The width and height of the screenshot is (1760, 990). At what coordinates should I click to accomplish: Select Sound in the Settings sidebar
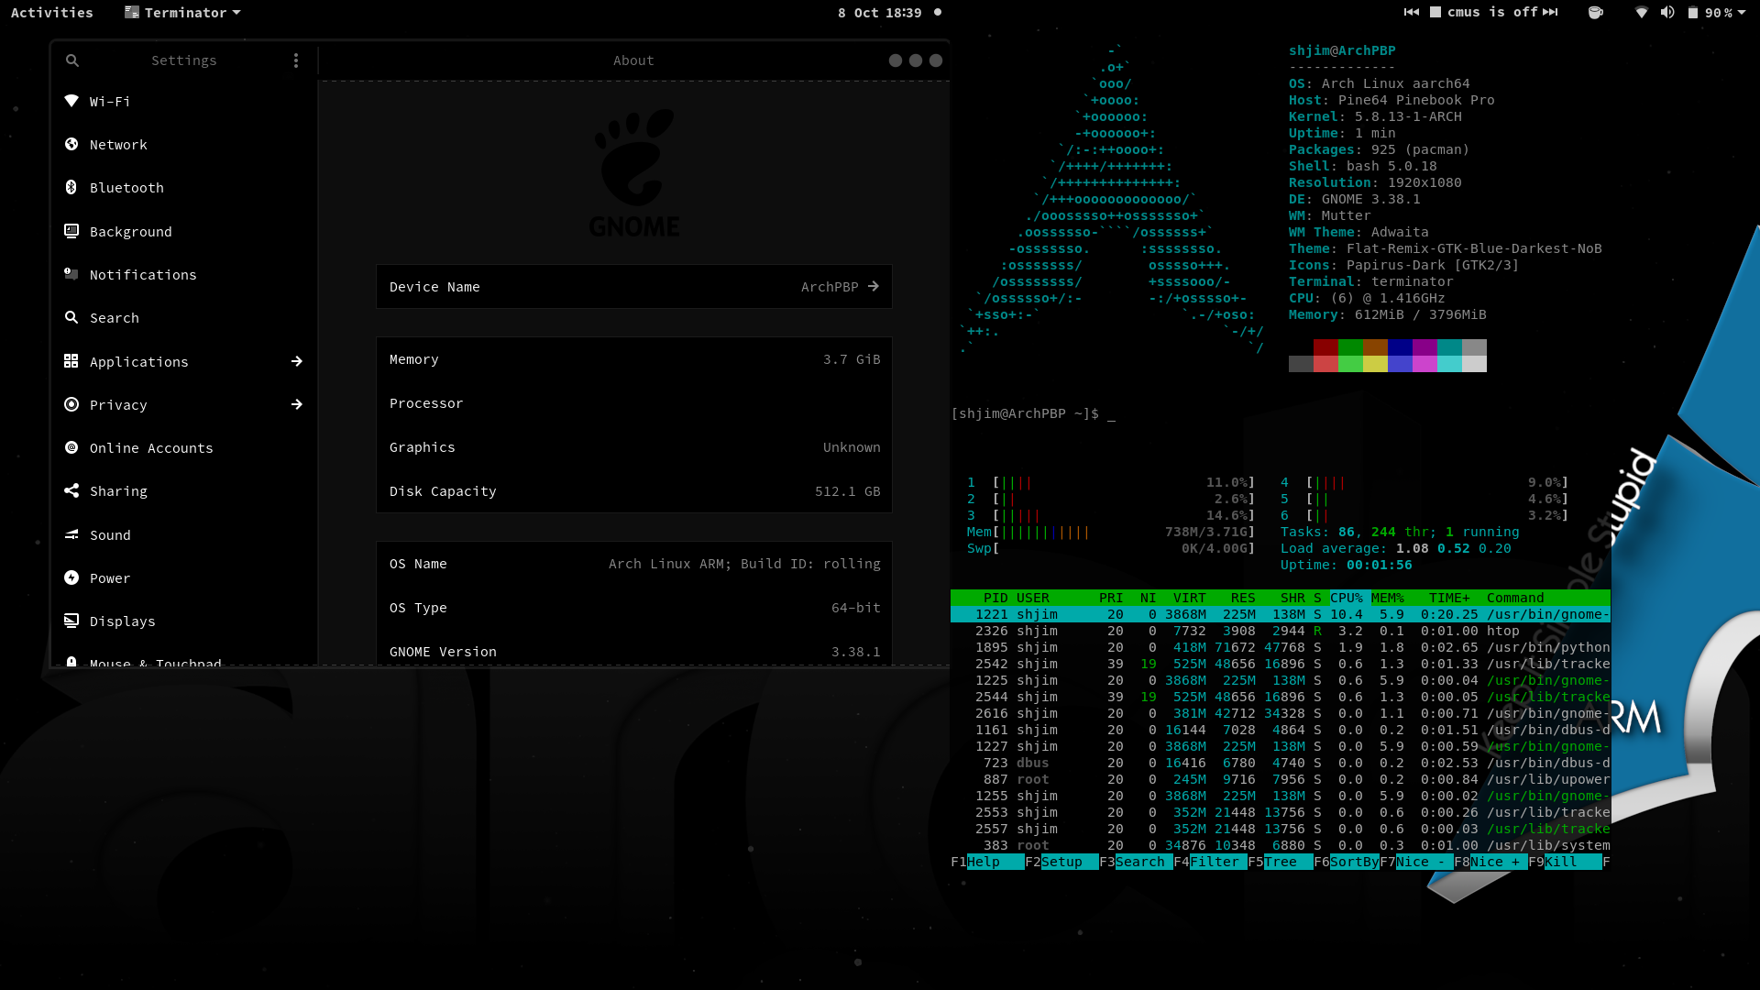coord(183,534)
